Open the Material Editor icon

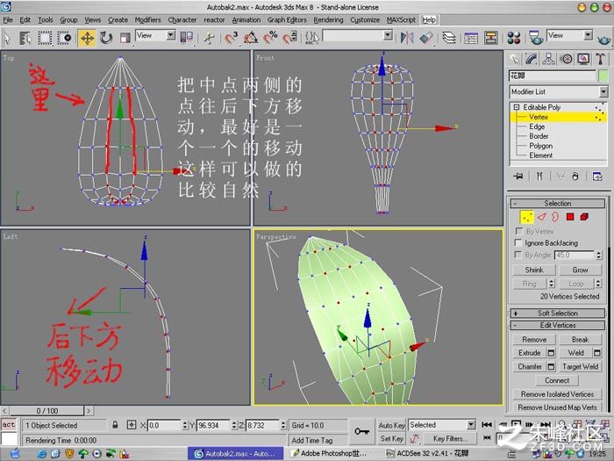pyautogui.click(x=513, y=38)
